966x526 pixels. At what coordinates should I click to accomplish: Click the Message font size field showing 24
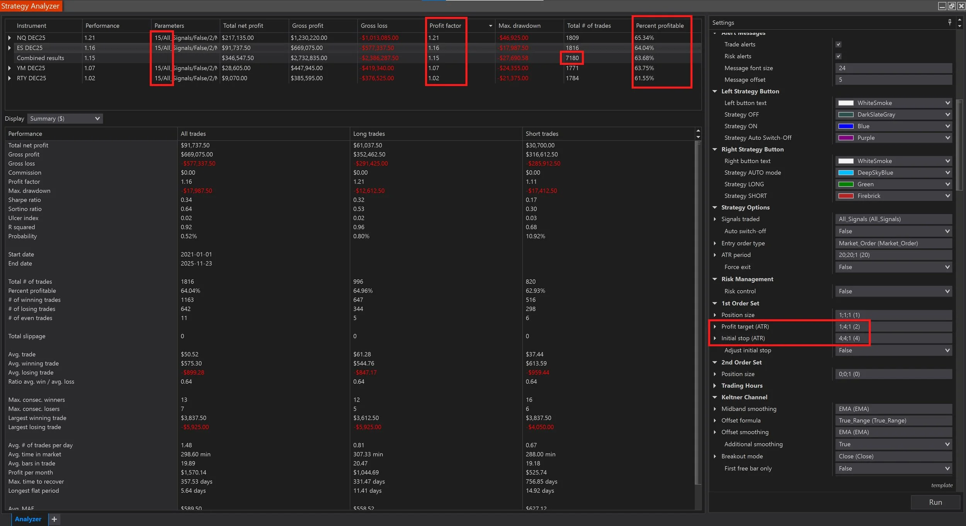point(893,68)
